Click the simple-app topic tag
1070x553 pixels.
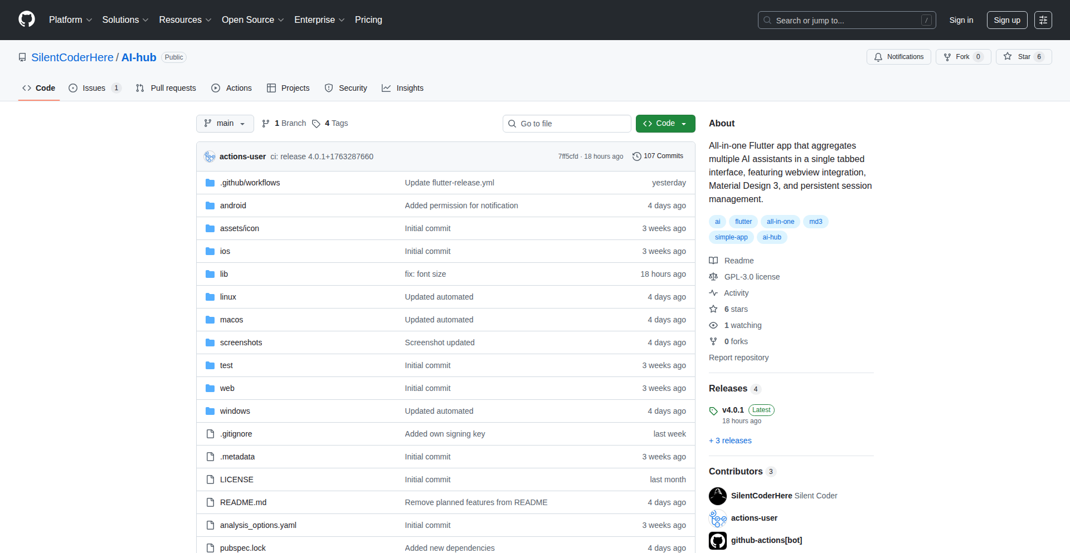731,237
